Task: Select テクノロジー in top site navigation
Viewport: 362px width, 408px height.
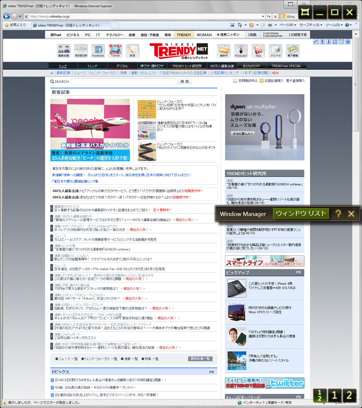Action: (x=114, y=34)
